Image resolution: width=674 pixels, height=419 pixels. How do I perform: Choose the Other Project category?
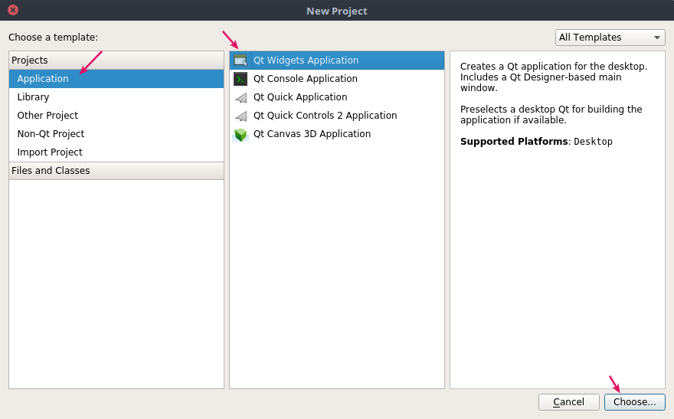tap(47, 116)
